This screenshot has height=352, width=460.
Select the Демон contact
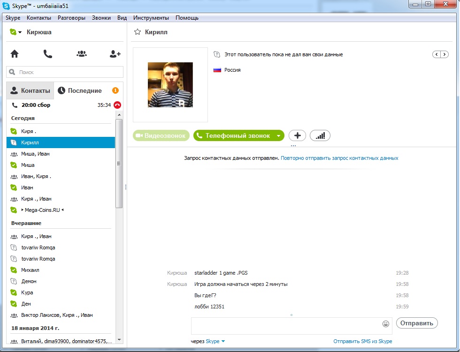[x=61, y=281]
